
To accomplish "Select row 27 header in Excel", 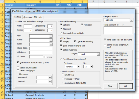I will (x=2, y=95).
